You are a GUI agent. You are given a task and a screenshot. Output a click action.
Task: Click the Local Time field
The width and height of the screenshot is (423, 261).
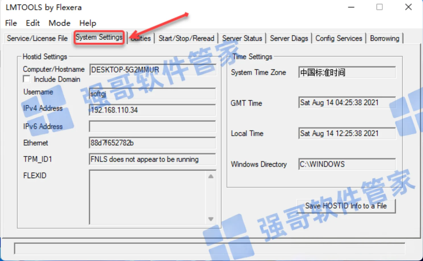click(347, 133)
